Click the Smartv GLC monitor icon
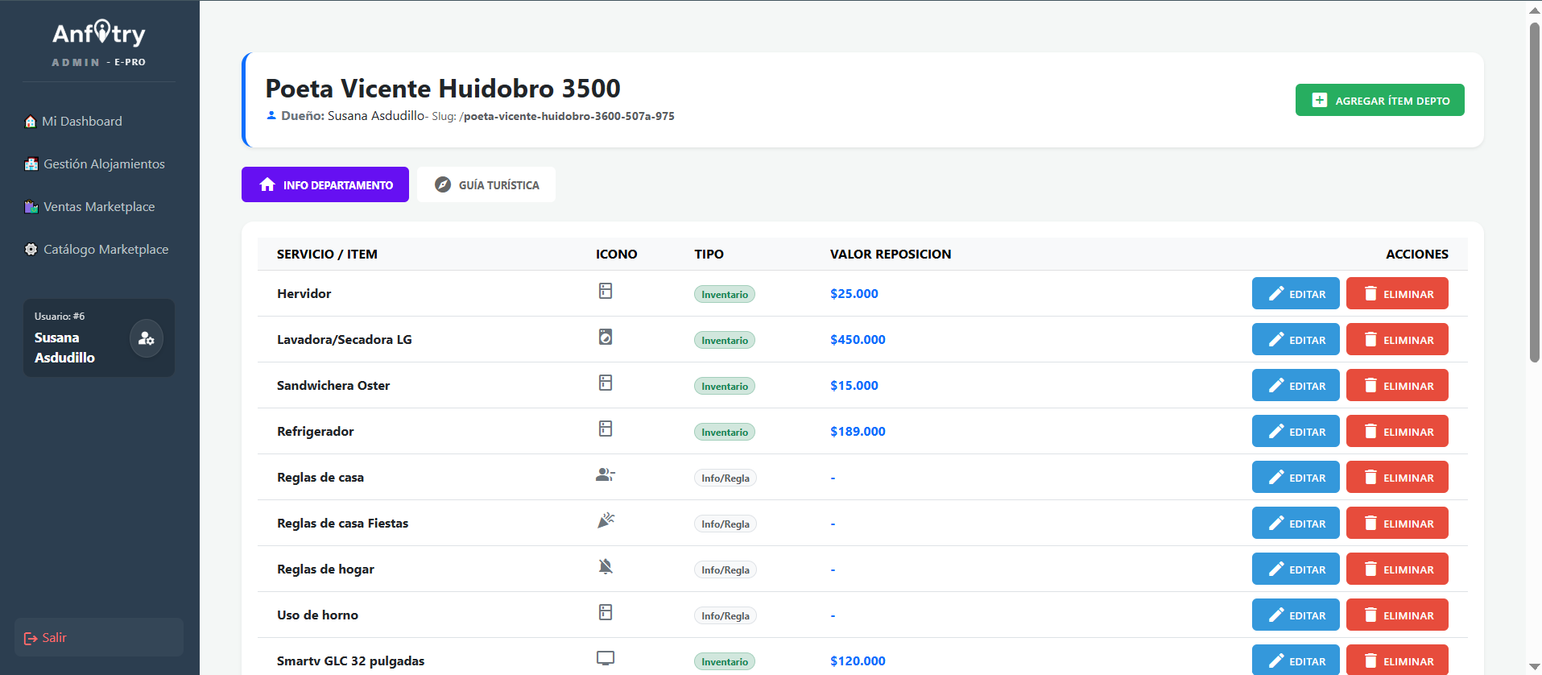Viewport: 1542px width, 675px height. click(606, 658)
